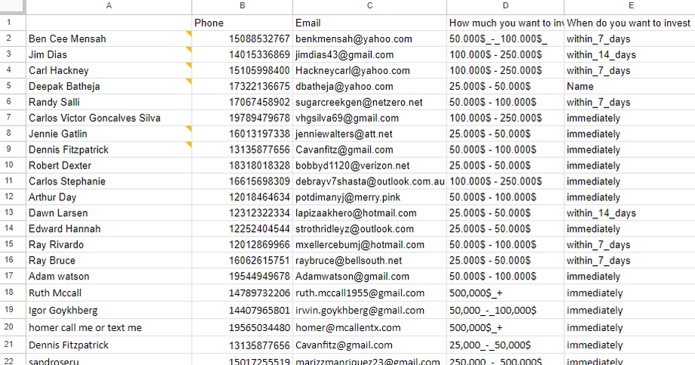Select the cell 'Ray Bruce'
The height and width of the screenshot is (365, 695).
tap(109, 260)
